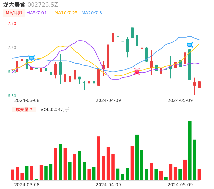The width and height of the screenshot is (214, 189).
Task: Open the 成交量 indicator dropdown
Action: pyautogui.click(x=24, y=109)
